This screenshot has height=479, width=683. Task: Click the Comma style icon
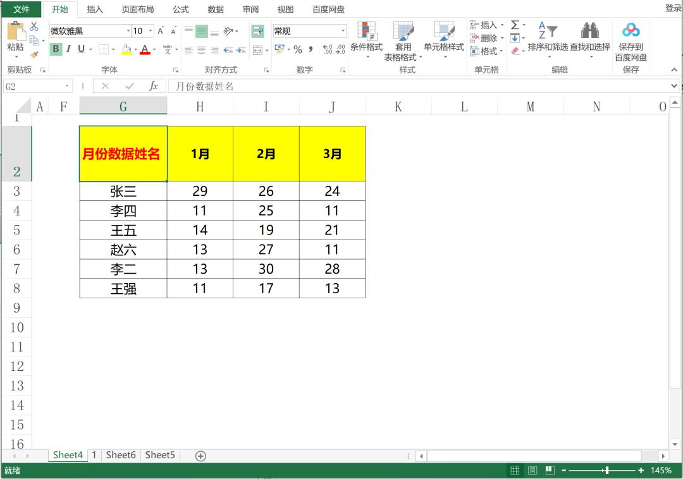point(311,49)
